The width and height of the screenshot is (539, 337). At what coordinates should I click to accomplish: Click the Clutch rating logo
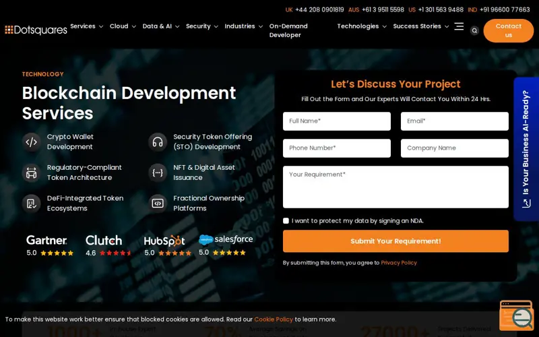click(104, 240)
